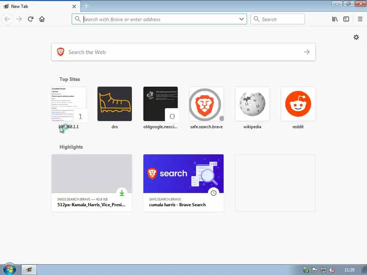Screen dimensions: 367x275
Task: Click the taskbar clock showing 11:29
Action: 349,270
